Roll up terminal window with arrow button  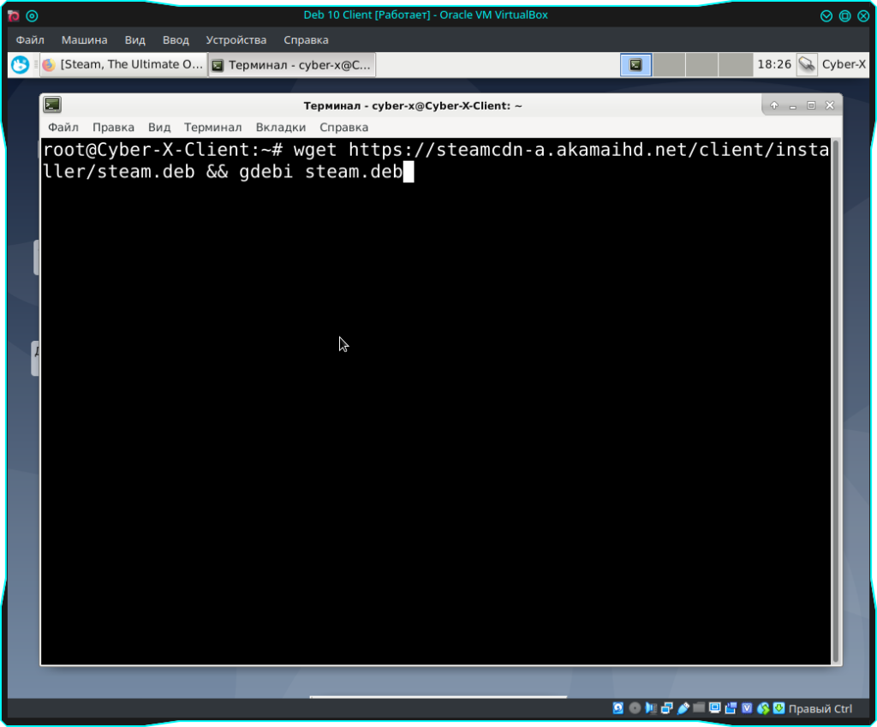(774, 105)
